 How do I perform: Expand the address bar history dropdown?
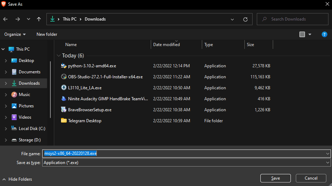pyautogui.click(x=232, y=19)
